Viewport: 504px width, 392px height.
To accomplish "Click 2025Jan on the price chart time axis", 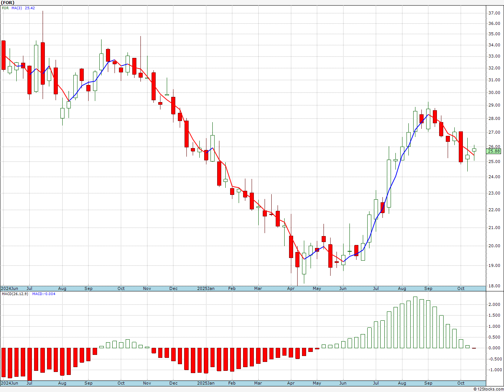I will pos(206,288).
